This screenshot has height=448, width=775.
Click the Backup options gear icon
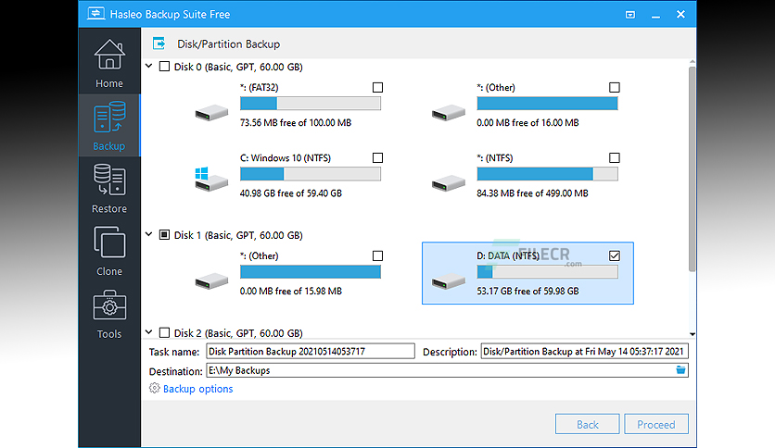click(155, 389)
